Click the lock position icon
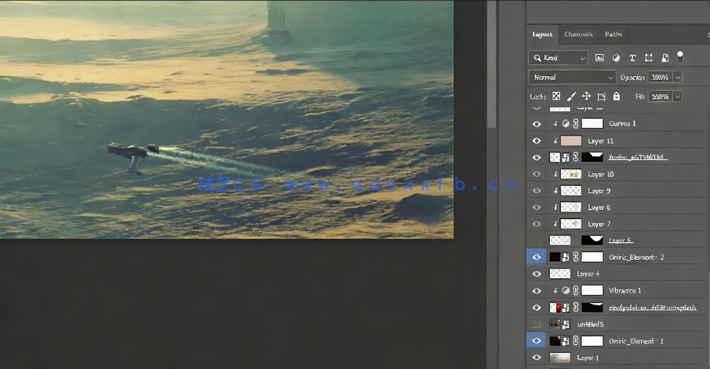This screenshot has height=369, width=710. coord(586,96)
